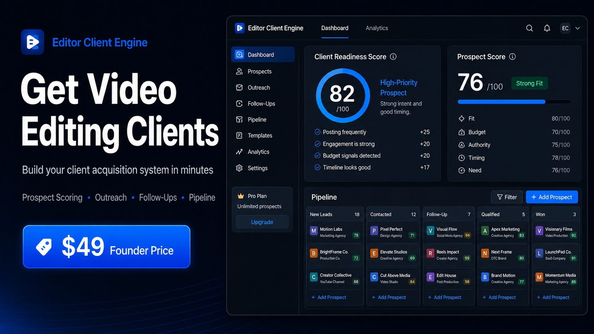Open Outreach in the sidebar
The height and width of the screenshot is (334, 594).
pos(263,88)
